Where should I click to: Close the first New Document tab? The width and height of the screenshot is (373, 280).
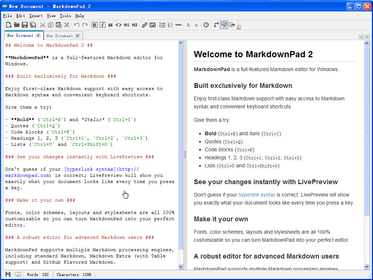pyautogui.click(x=38, y=35)
